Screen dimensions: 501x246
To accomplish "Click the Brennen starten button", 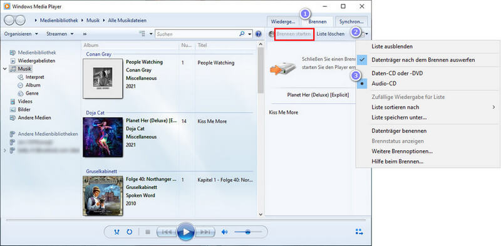I will point(294,34).
